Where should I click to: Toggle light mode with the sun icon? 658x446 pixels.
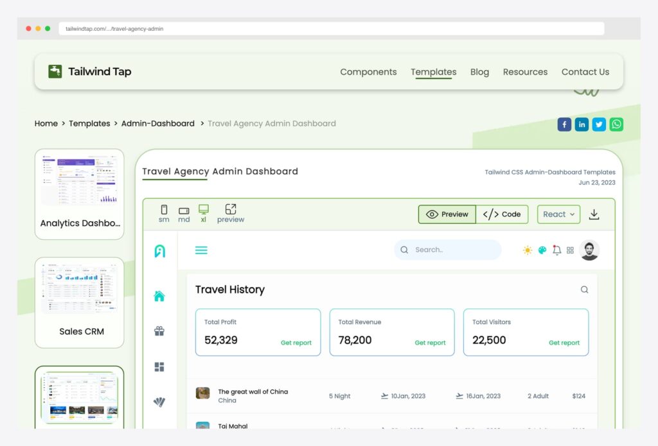point(528,250)
